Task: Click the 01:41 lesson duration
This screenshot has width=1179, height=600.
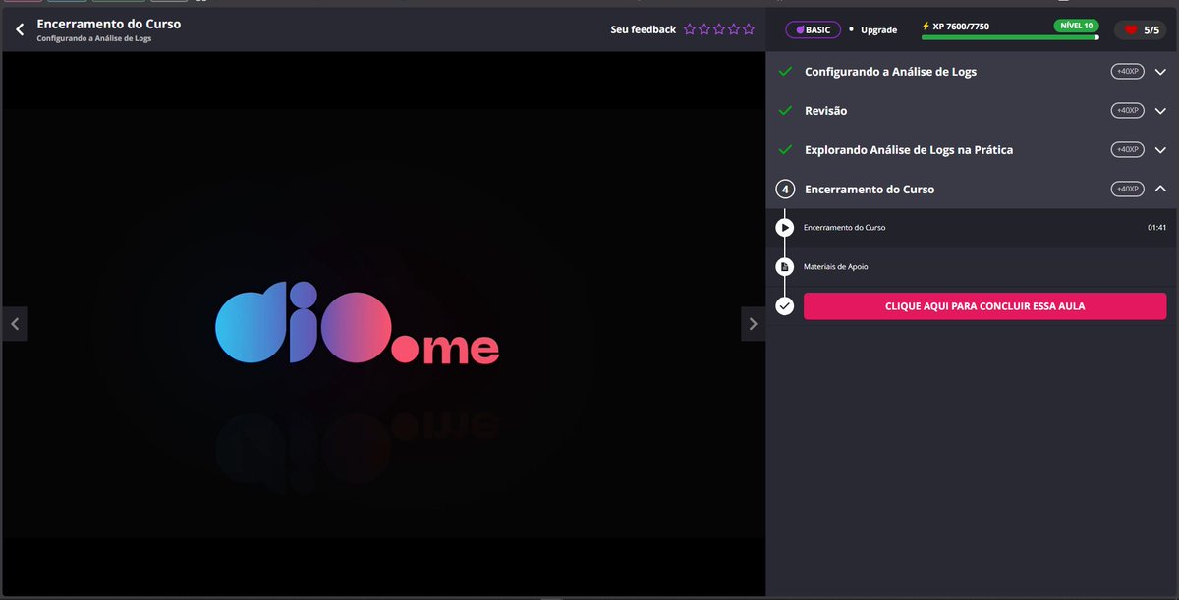Action: pyautogui.click(x=1156, y=228)
